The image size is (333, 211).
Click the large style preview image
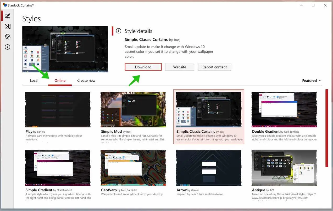[65, 49]
